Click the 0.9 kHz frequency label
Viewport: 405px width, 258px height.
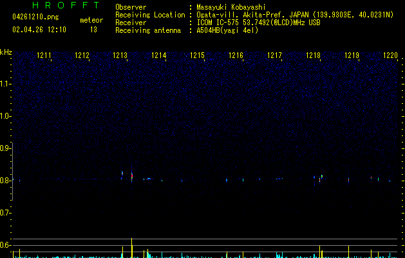coord(6,148)
